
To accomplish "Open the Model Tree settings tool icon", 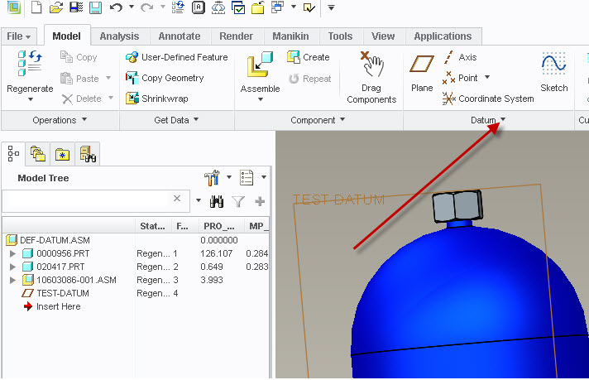I will pos(211,177).
